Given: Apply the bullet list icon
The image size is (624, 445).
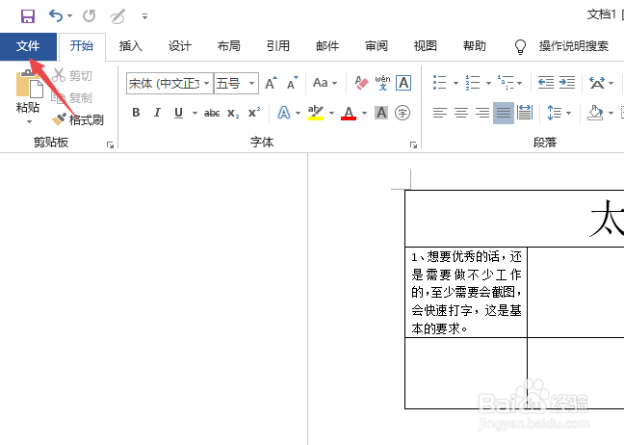Looking at the screenshot, I should click(440, 83).
